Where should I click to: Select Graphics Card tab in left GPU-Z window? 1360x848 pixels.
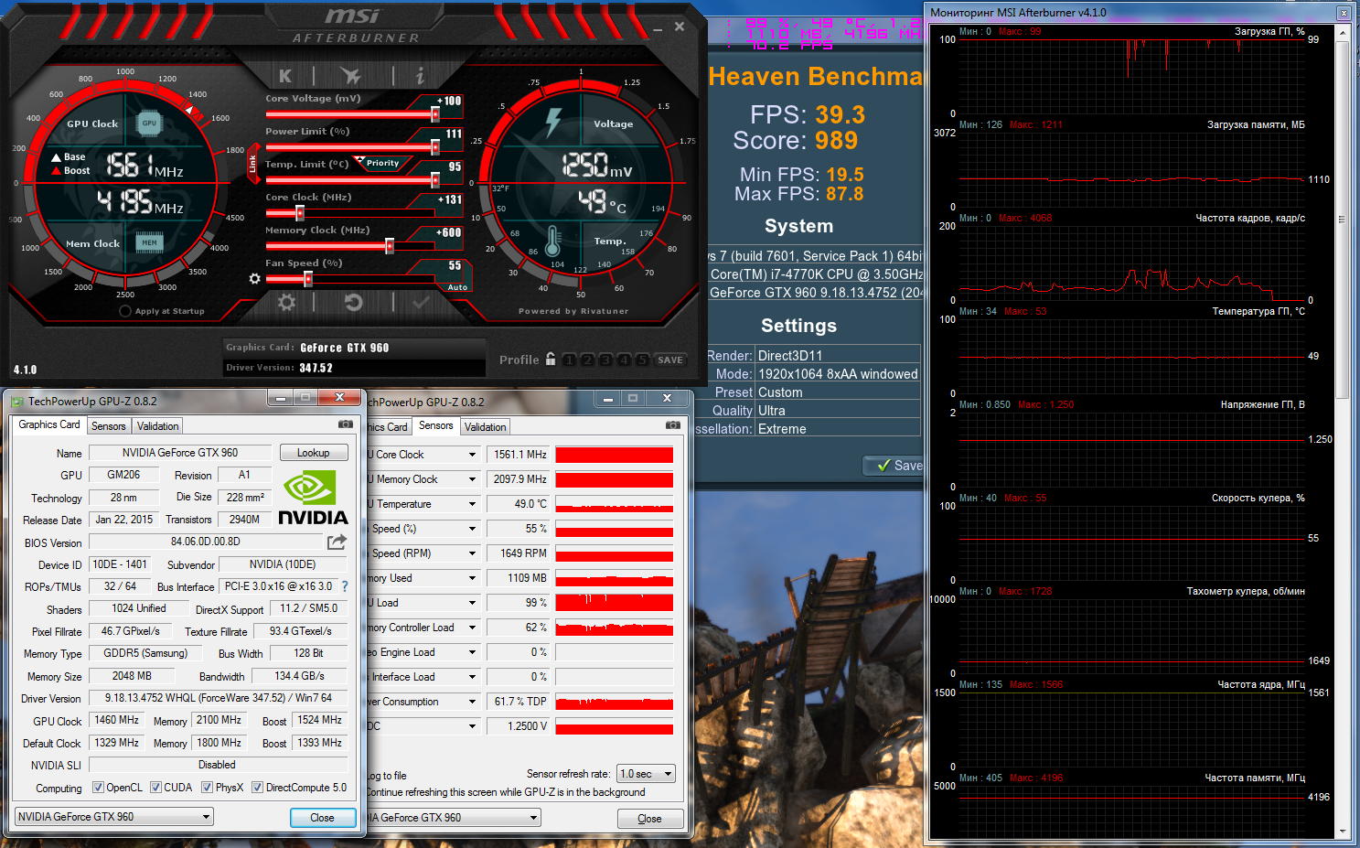tap(49, 424)
